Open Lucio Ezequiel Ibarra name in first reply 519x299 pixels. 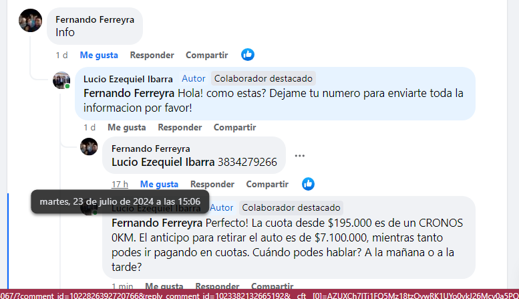(128, 79)
